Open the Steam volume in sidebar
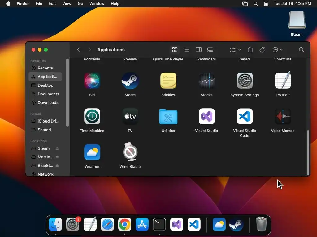 (43, 148)
